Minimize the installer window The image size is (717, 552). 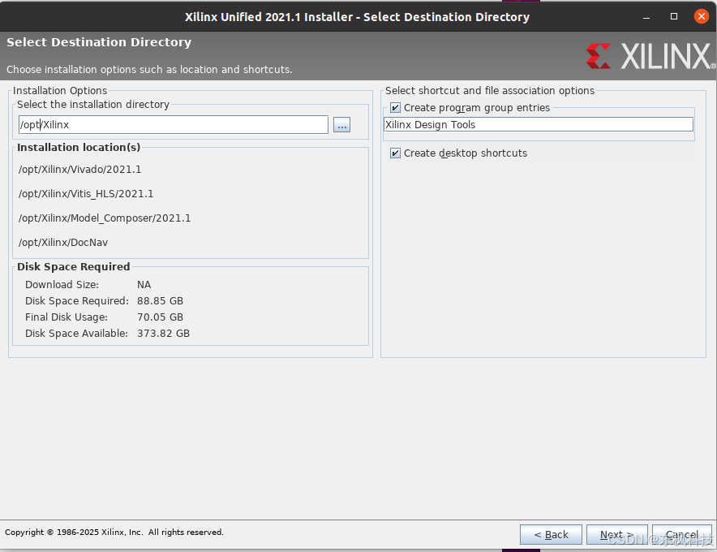coord(646,17)
